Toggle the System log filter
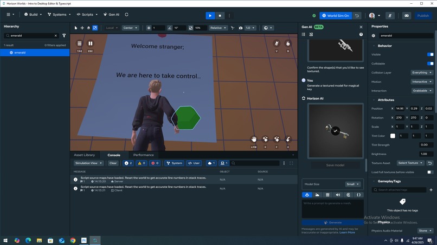 click(x=175, y=163)
